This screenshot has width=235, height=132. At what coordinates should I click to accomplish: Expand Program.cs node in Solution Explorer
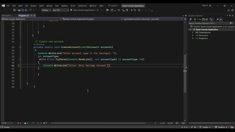193,38
